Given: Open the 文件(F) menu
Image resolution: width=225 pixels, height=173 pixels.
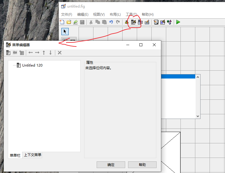Looking at the screenshot, I should click(66, 15).
